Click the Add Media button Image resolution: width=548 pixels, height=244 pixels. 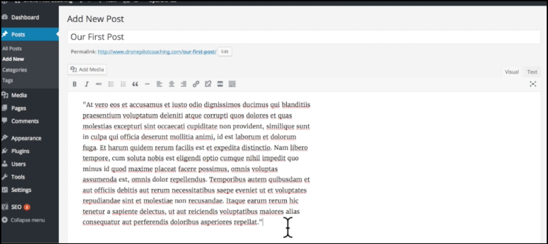pos(87,70)
